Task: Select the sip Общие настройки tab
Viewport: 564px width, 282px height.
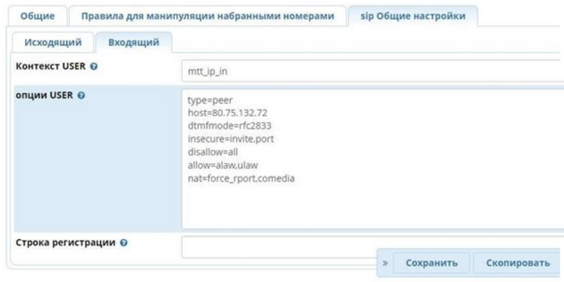Action: [x=413, y=16]
